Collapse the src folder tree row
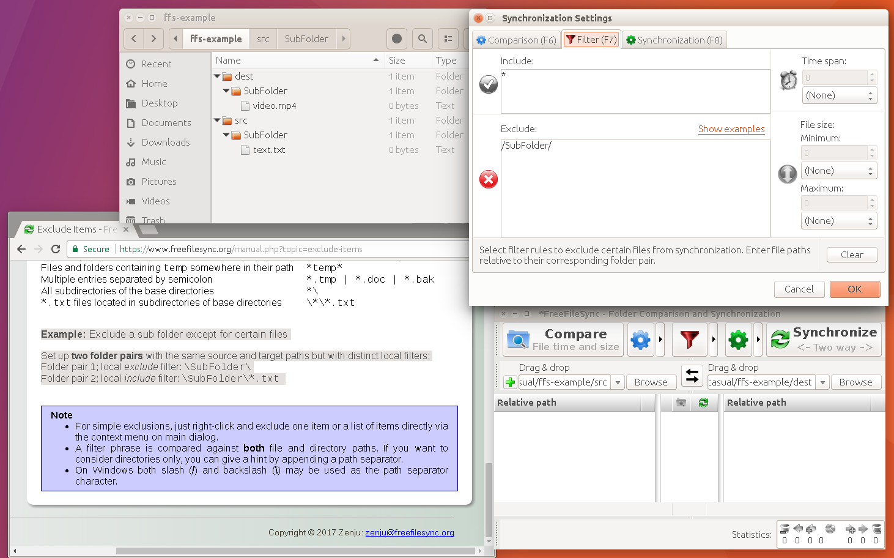The height and width of the screenshot is (558, 894). pyautogui.click(x=217, y=121)
